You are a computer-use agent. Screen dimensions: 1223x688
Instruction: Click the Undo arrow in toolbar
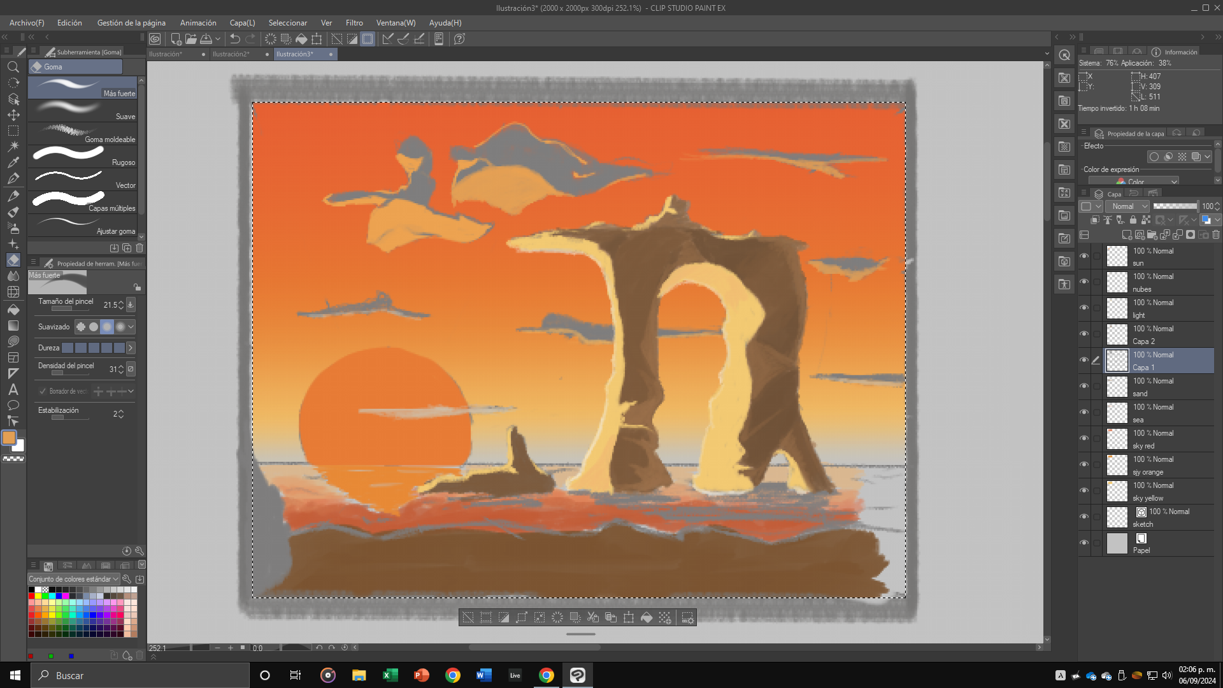click(235, 39)
